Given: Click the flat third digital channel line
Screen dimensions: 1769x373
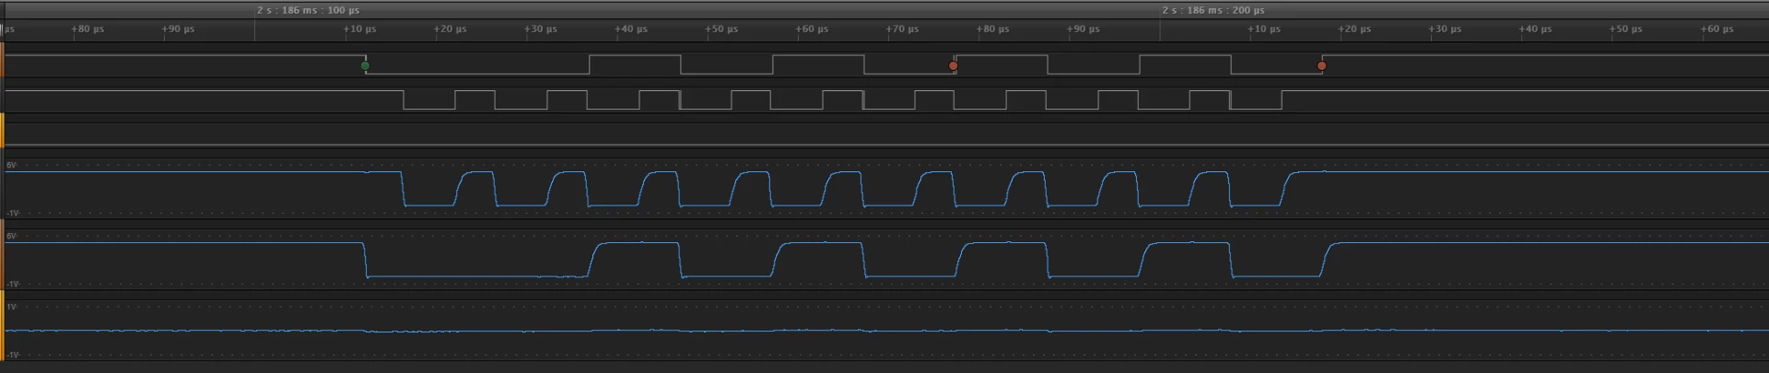Looking at the screenshot, I should (884, 145).
